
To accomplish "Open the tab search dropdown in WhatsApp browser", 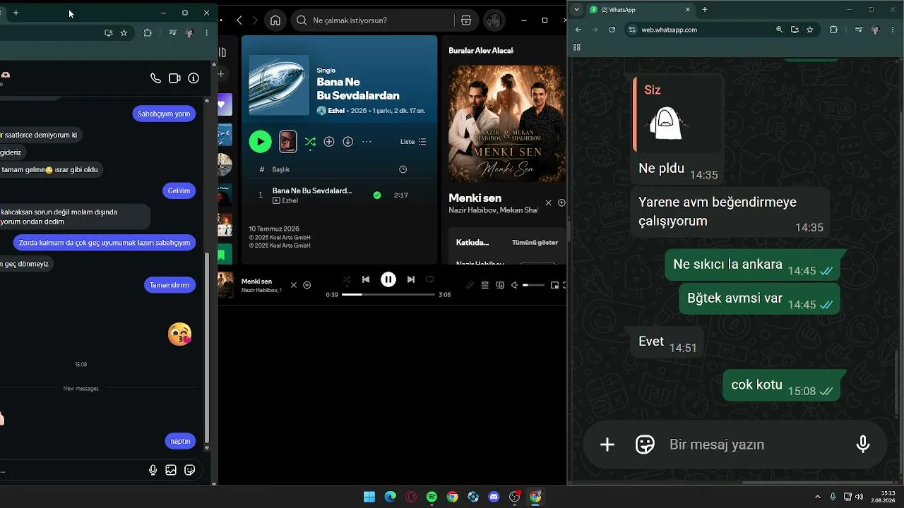I will pyautogui.click(x=577, y=10).
